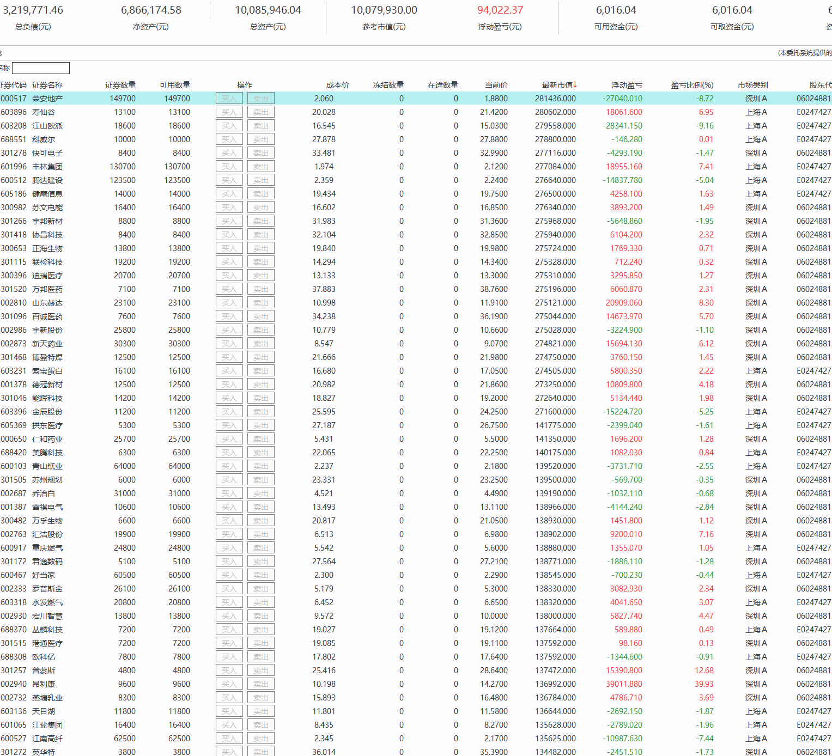Click 买入 button for 寿仙谷 row
The image size is (832, 756).
[229, 112]
